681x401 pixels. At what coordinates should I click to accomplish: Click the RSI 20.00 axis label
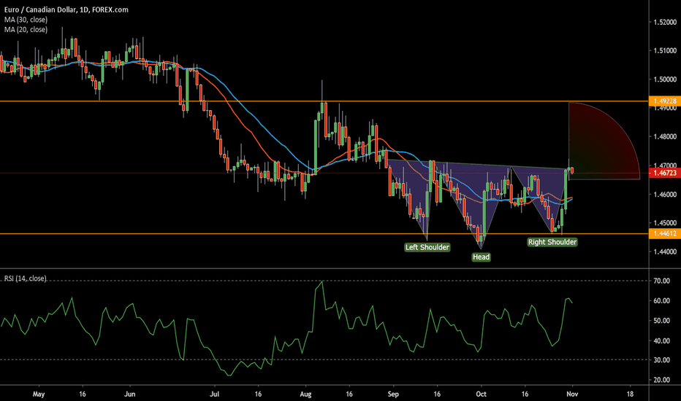(x=661, y=380)
